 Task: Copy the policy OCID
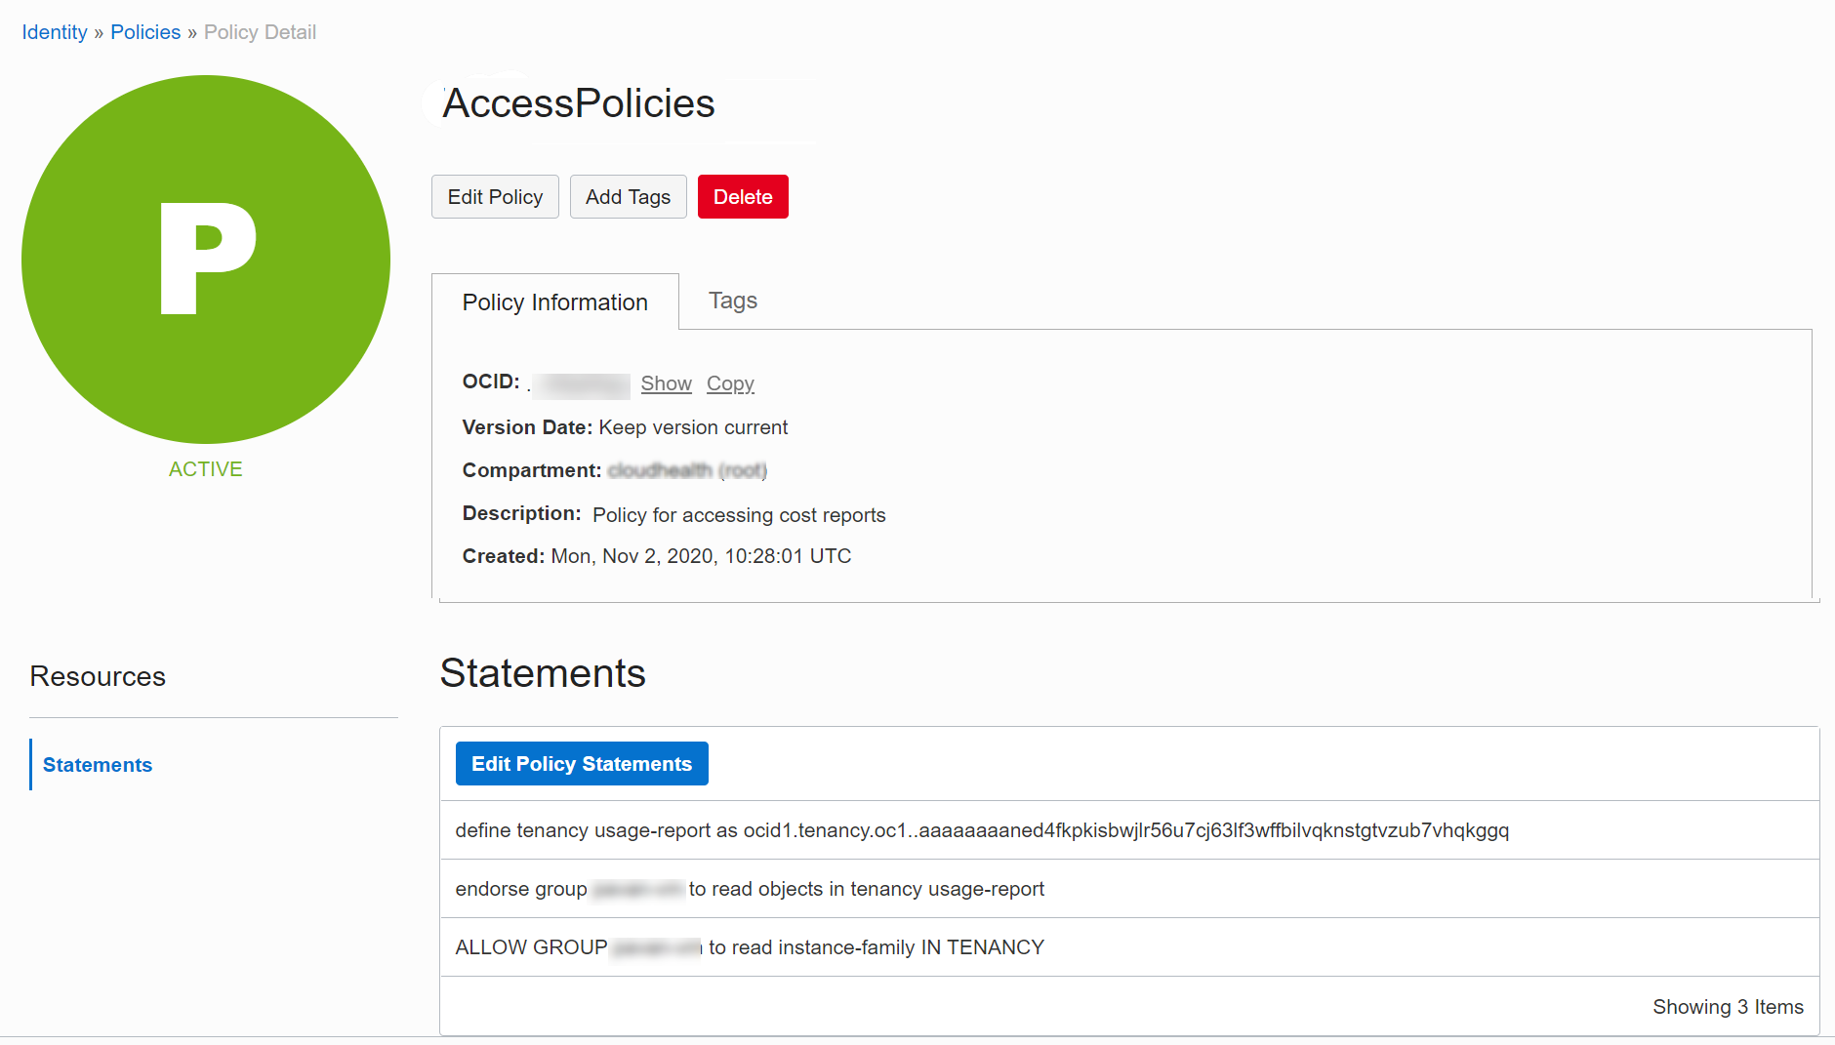coord(729,382)
